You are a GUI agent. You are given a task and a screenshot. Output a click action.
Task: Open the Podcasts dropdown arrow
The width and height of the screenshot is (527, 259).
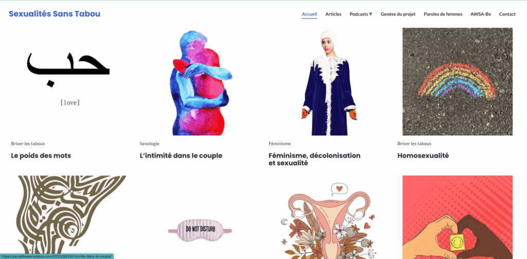tap(371, 14)
